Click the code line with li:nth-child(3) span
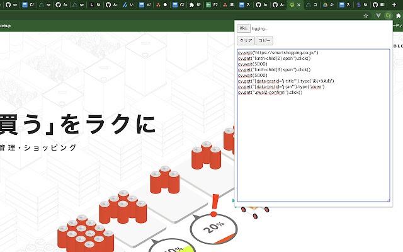This screenshot has width=403, height=252. [x=274, y=70]
